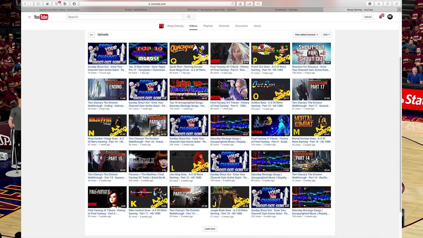This screenshot has width=423, height=238.
Task: Open Mortal Kombat Snes video title link
Action: coord(311,140)
